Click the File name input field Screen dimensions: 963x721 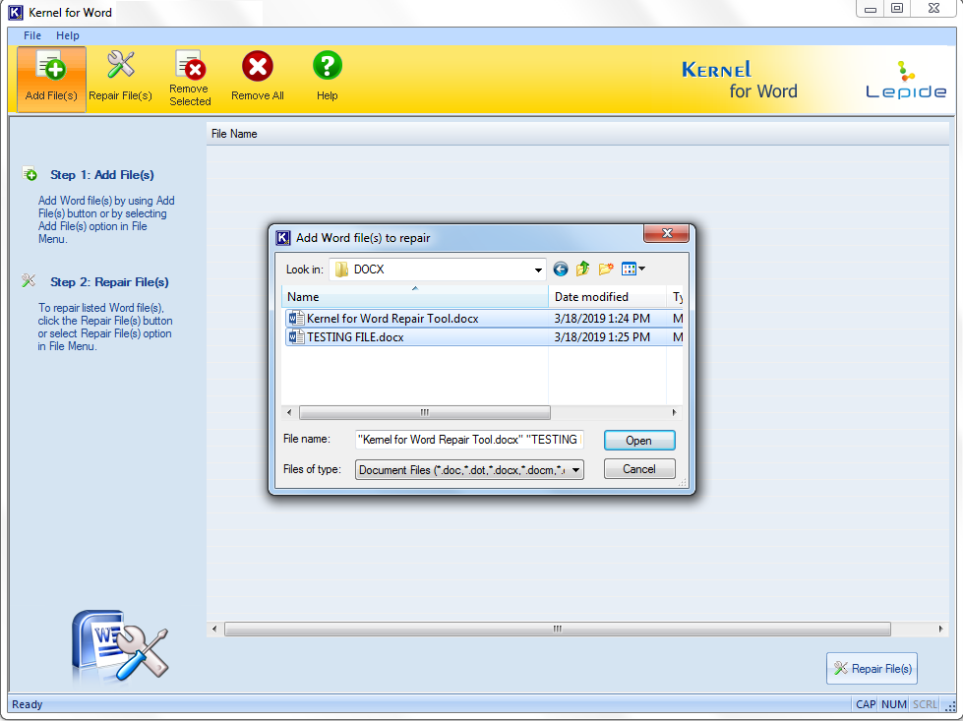pos(469,440)
